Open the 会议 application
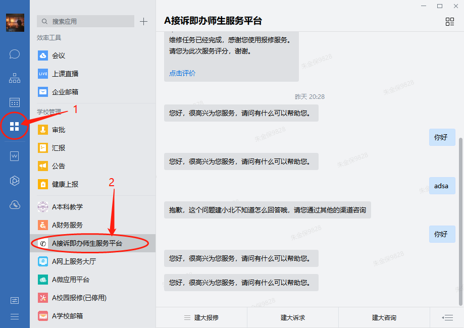464x328 pixels. click(58, 56)
